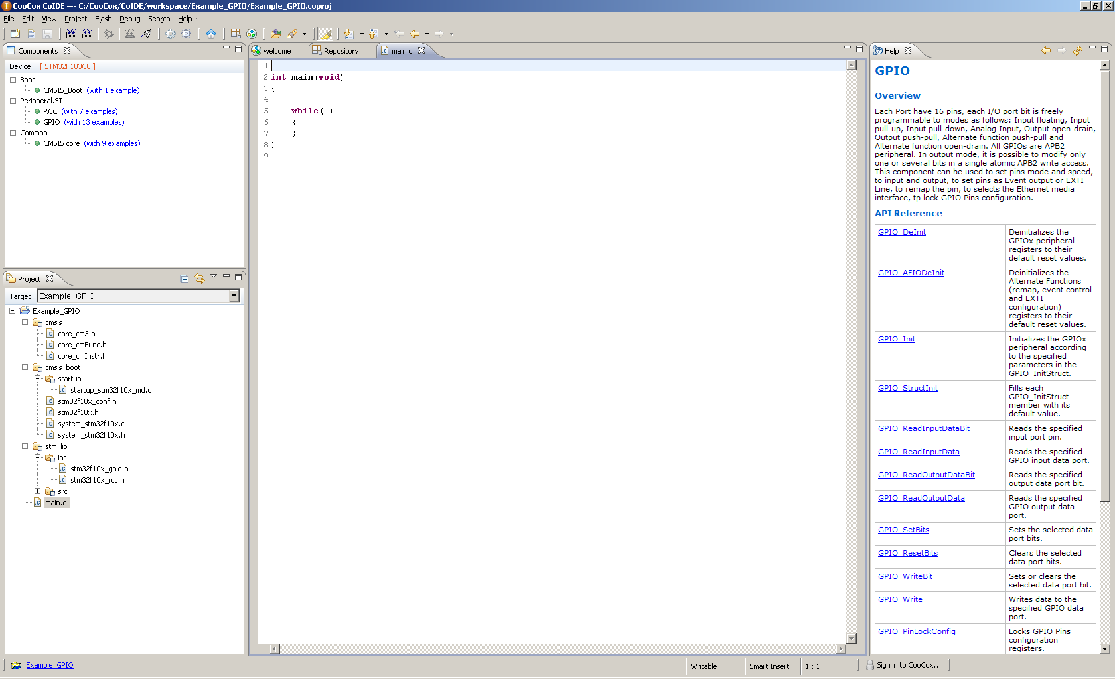Click the Help panel scroll down arrow
Screen dimensions: 1115x679
[1105, 649]
